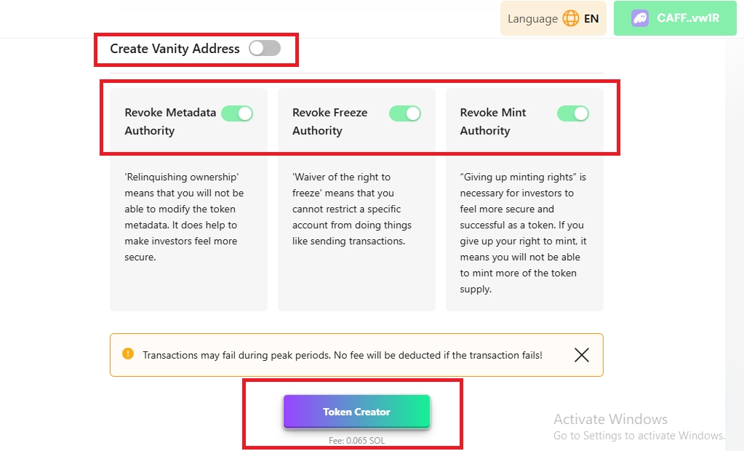Select the Revoke Freeze Authority heading
This screenshot has width=744, height=451.
coord(329,121)
